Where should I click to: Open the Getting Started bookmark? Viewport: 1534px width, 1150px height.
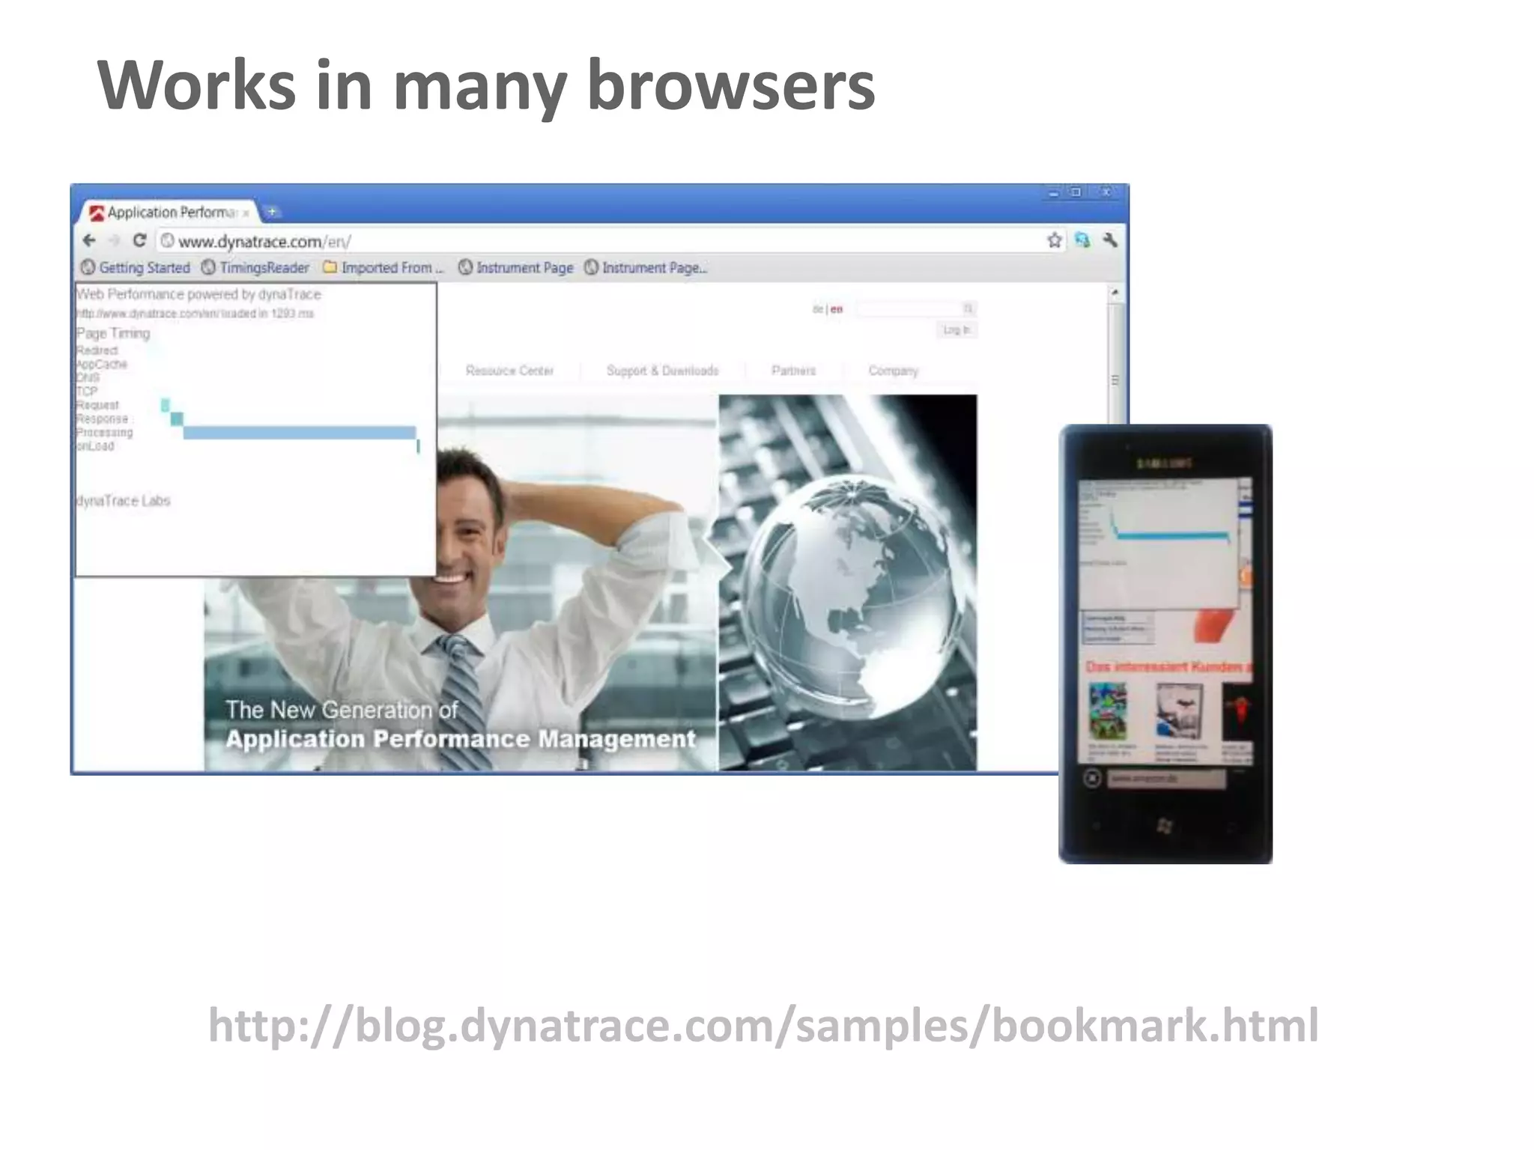[x=136, y=267]
